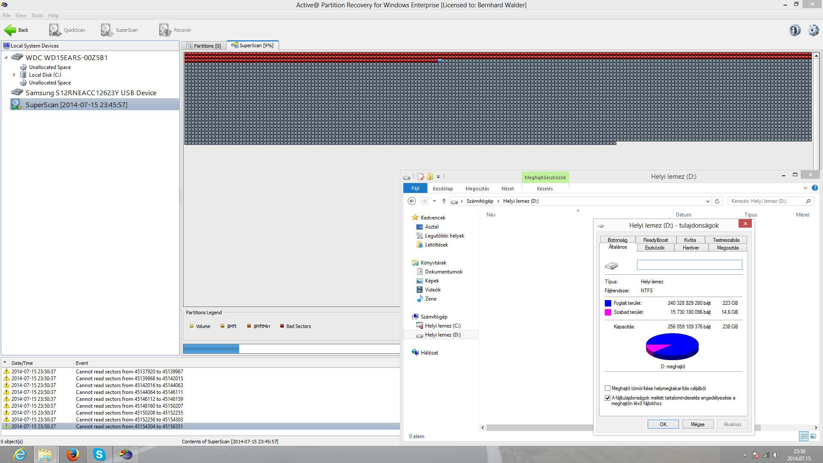
Task: Switch Explorer to large icons view
Action: click(813, 436)
